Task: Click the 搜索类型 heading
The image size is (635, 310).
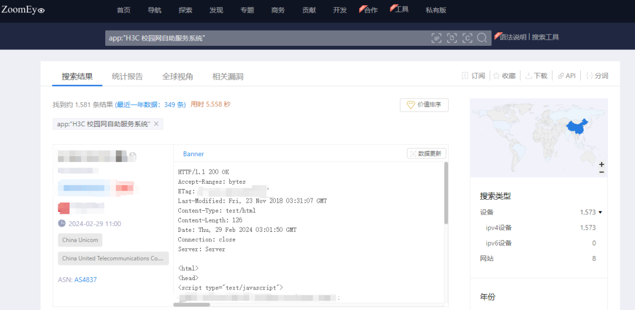Action: pos(495,197)
